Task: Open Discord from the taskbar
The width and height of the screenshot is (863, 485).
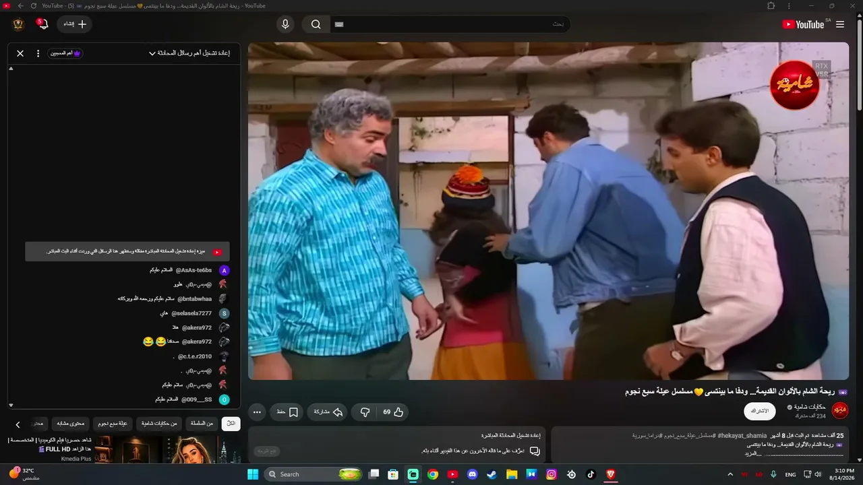Action: pos(472,474)
